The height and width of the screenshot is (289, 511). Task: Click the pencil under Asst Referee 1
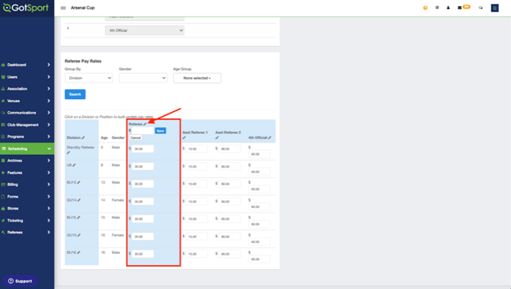184,137
